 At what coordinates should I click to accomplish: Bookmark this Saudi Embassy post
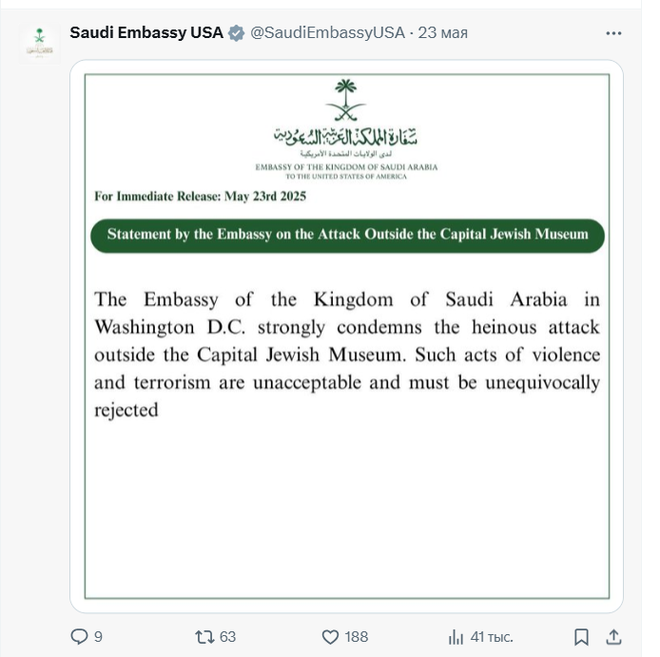tap(581, 636)
